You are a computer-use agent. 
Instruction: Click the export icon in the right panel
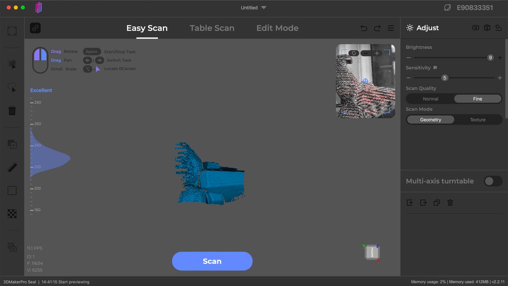click(x=423, y=203)
